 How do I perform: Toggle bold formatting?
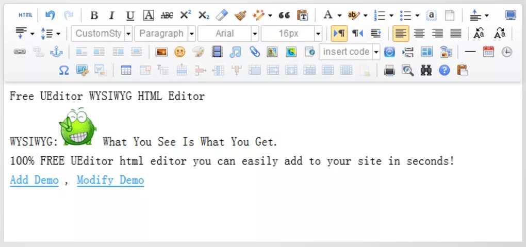tap(94, 15)
